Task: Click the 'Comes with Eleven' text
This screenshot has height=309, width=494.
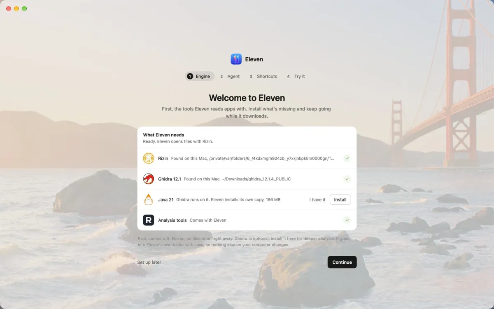Action: coord(208,220)
